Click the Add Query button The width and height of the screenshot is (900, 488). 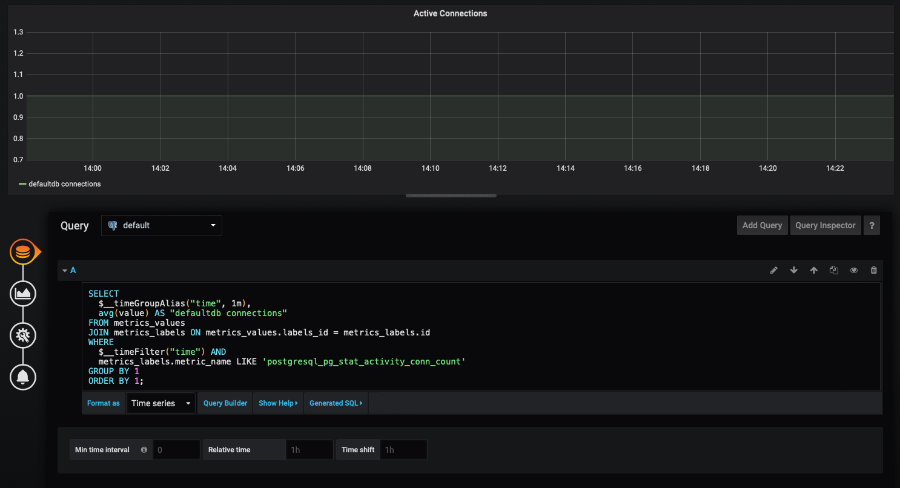pyautogui.click(x=762, y=225)
